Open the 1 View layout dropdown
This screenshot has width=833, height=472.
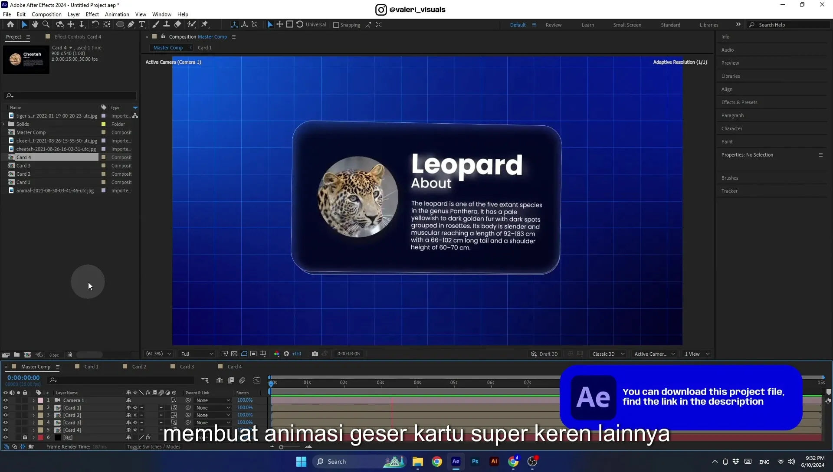point(697,354)
